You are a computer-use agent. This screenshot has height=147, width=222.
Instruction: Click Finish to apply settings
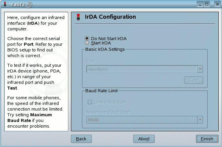(x=207, y=139)
